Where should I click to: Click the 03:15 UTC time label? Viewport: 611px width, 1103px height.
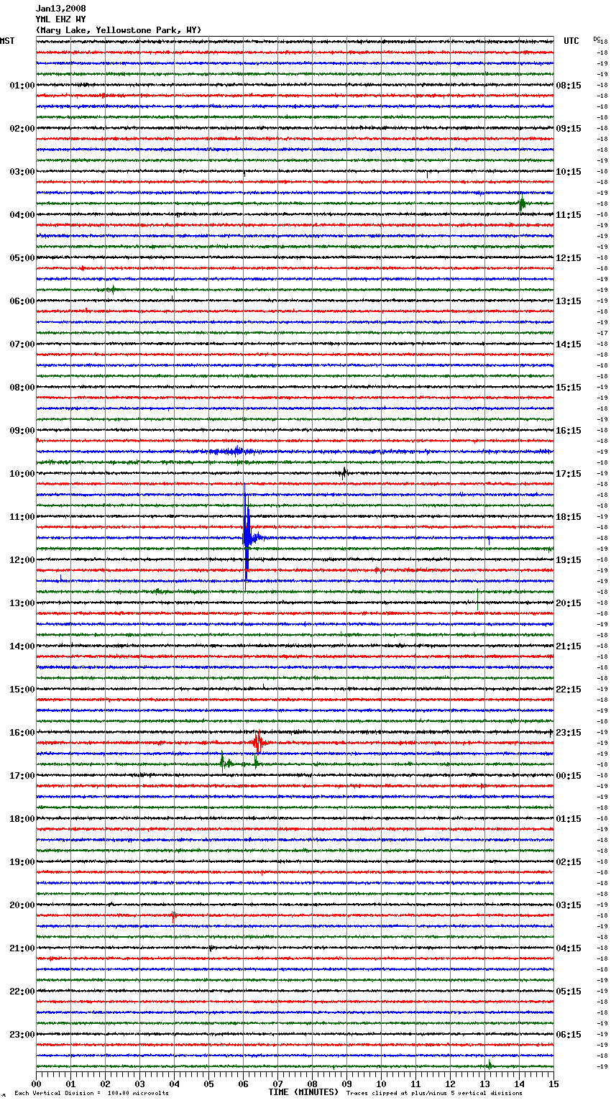coord(569,905)
